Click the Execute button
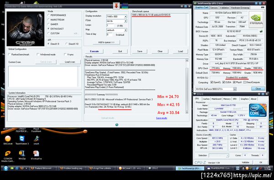Screen dimensions: 274x180 coord(95,51)
